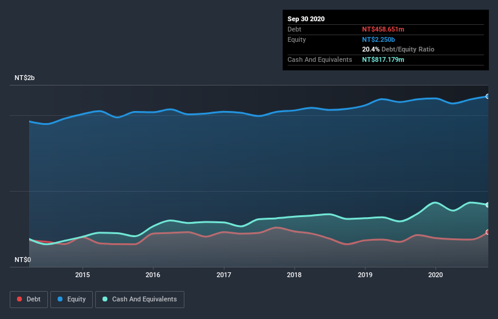The image size is (498, 319).
Task: Click the 2019 x-axis label
Action: pyautogui.click(x=365, y=275)
